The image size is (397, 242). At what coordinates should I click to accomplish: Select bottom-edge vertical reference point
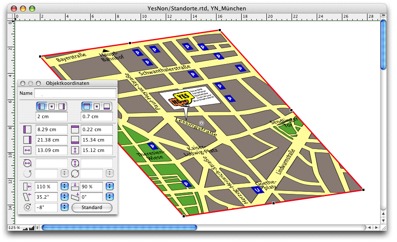click(x=106, y=106)
